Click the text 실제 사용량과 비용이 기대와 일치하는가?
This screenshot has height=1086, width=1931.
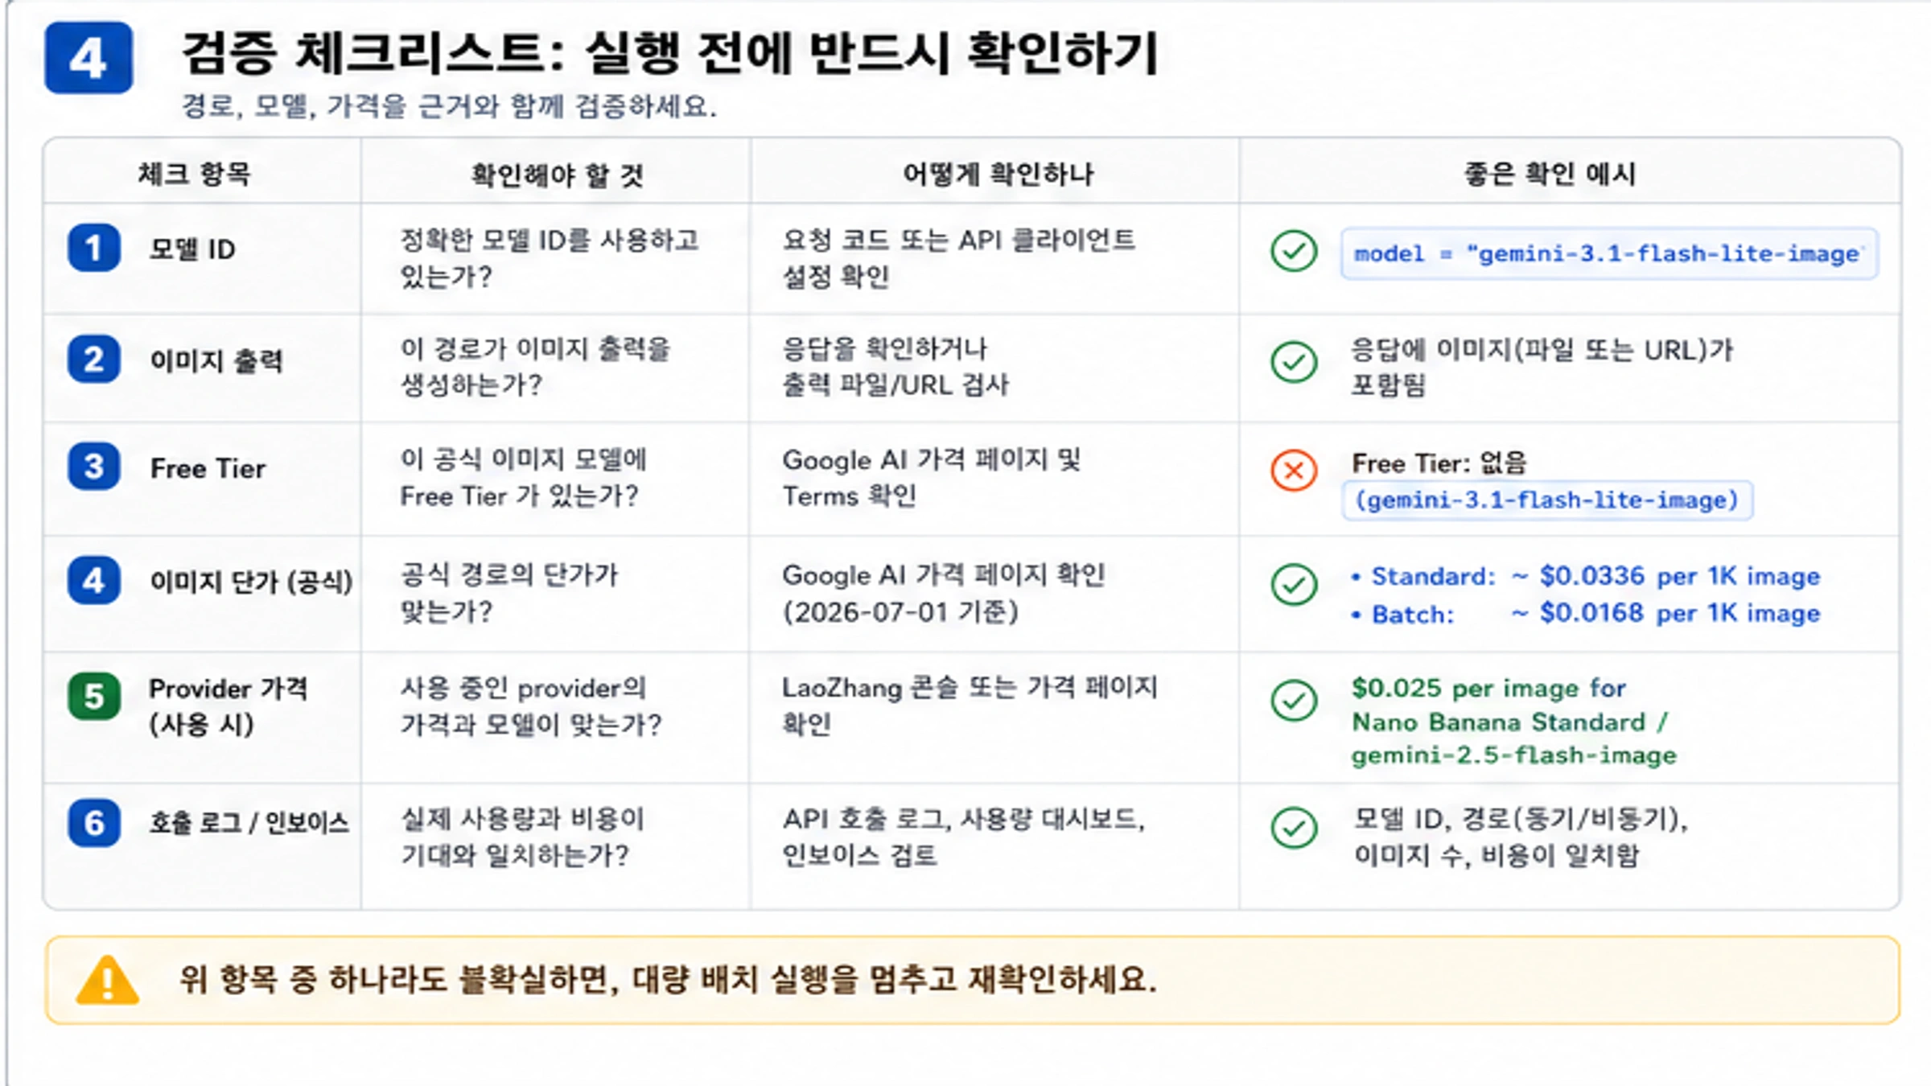(522, 837)
